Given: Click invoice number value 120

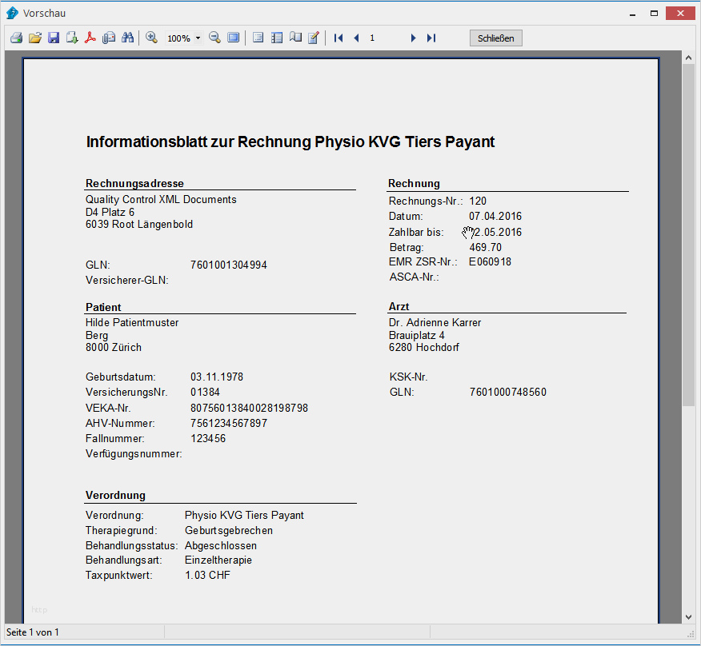Looking at the screenshot, I should (478, 201).
